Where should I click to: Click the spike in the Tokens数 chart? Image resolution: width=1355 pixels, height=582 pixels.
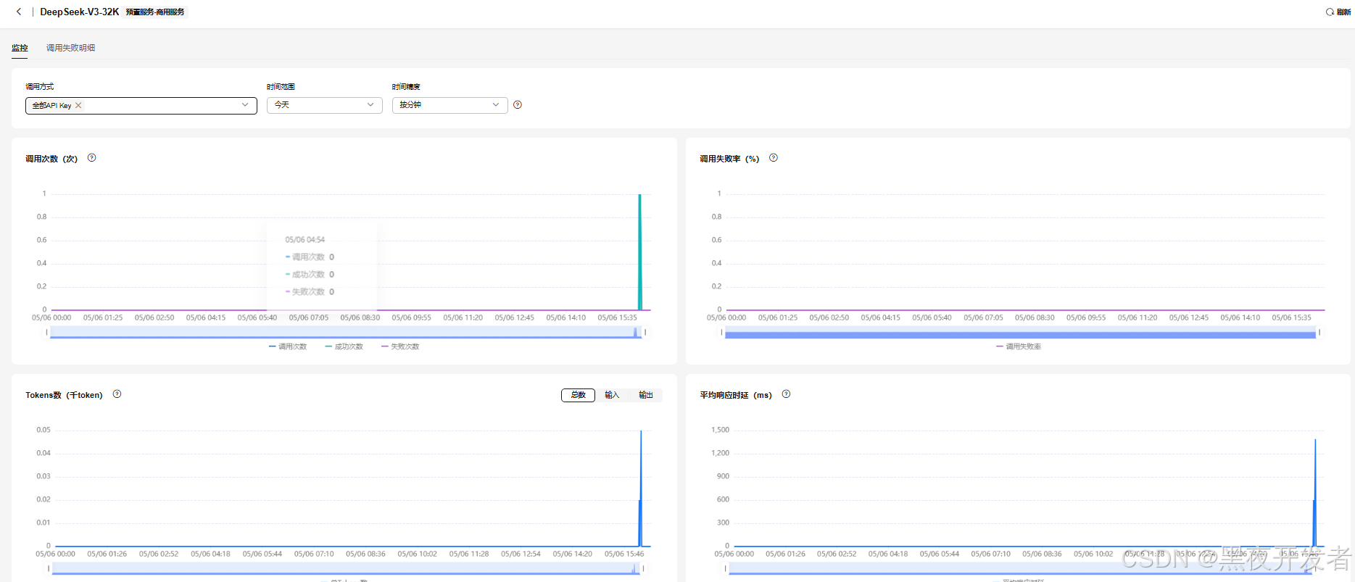coord(641,489)
